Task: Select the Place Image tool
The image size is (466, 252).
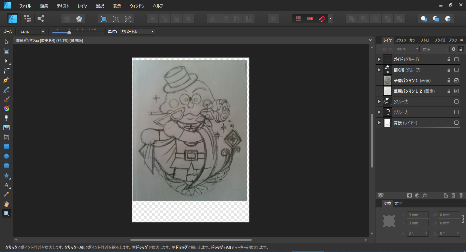Action: pyautogui.click(x=6, y=128)
